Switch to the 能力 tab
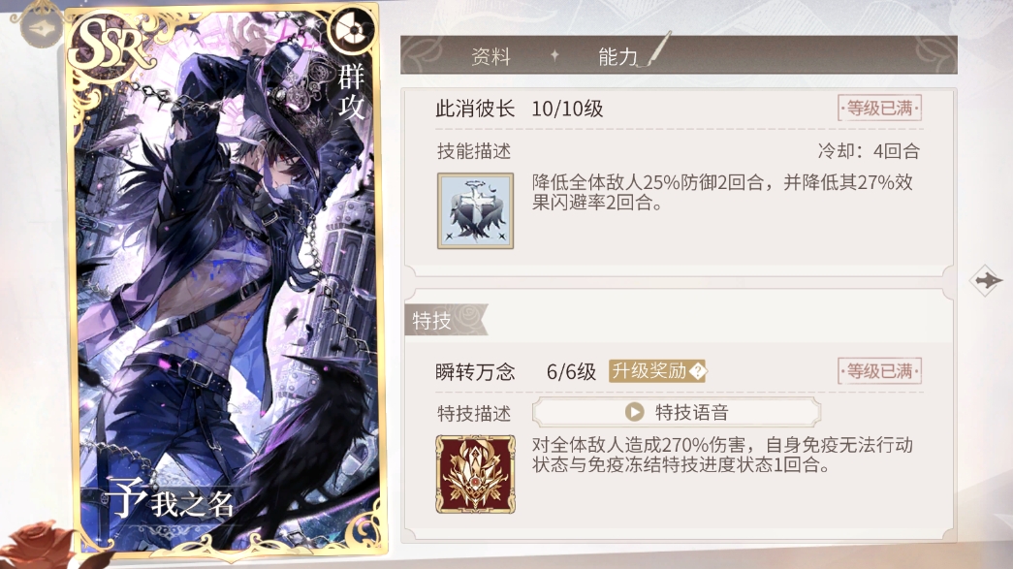The width and height of the screenshot is (1013, 569). point(617,57)
